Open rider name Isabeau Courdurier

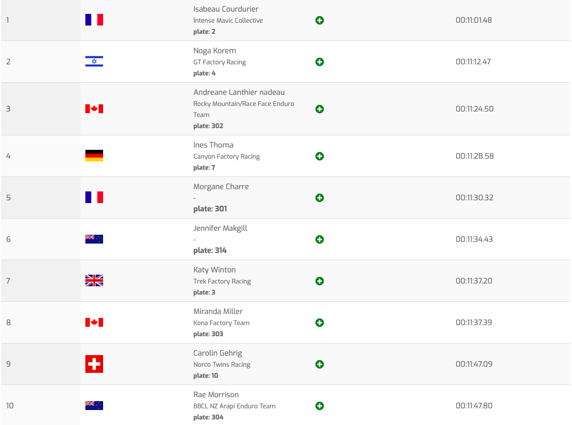[226, 9]
